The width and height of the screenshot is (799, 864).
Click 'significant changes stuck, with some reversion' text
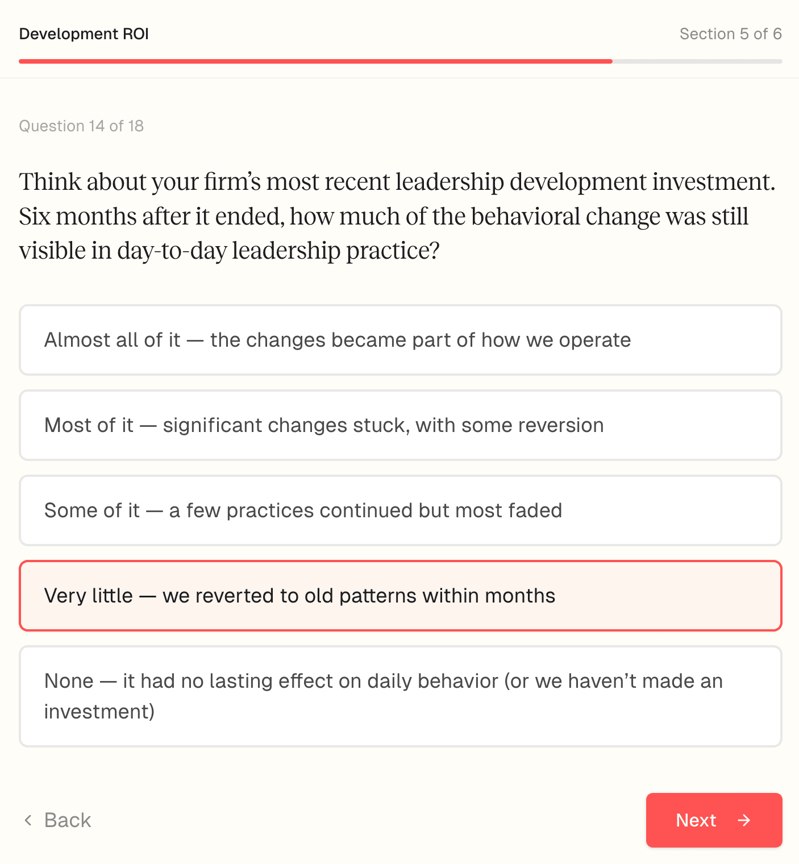click(x=383, y=425)
